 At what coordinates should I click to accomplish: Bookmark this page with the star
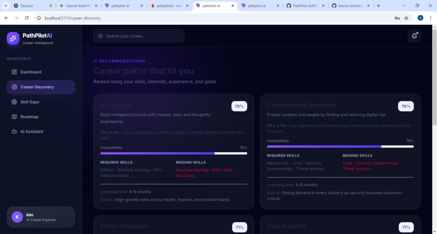coord(406,18)
